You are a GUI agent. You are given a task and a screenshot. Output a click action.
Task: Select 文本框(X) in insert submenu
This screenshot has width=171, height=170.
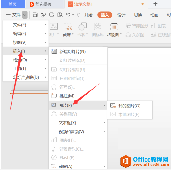(78, 123)
